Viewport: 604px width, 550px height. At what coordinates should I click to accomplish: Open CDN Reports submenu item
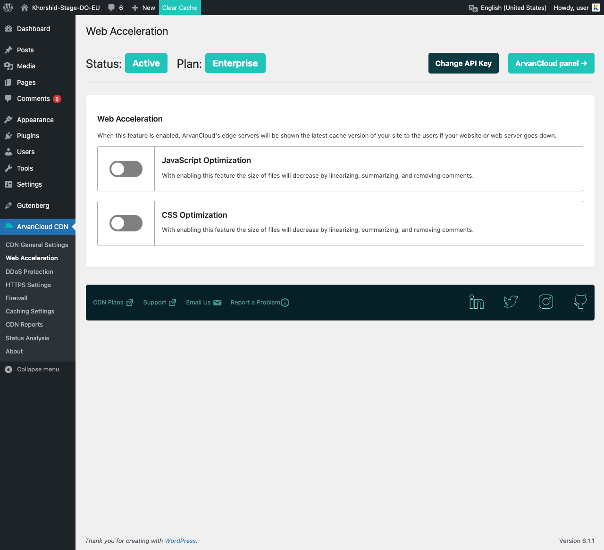tap(24, 325)
